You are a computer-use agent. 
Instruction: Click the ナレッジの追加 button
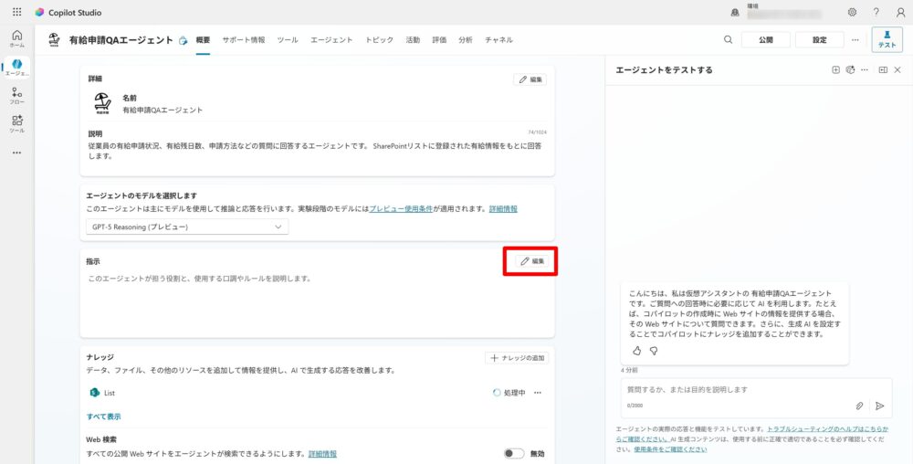pyautogui.click(x=516, y=358)
